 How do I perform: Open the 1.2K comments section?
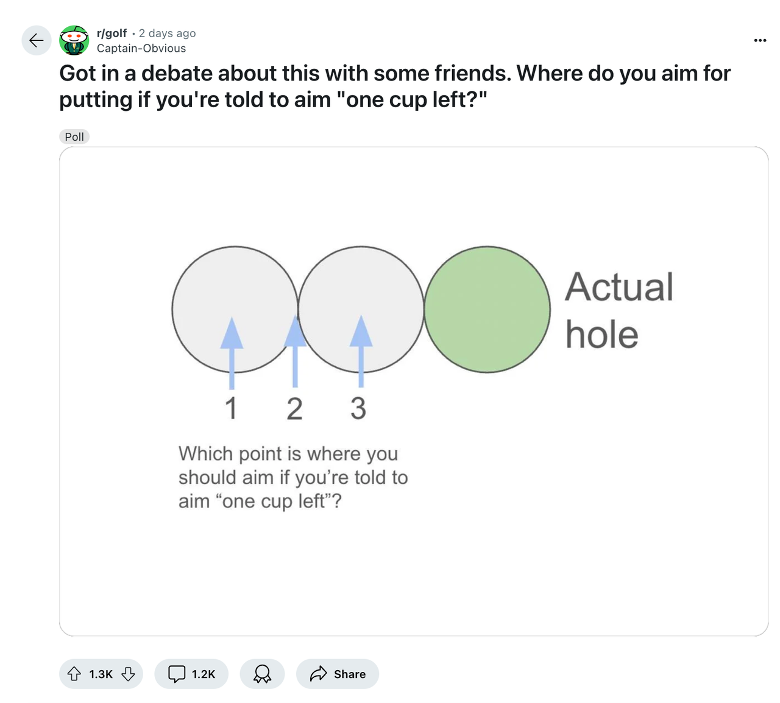coord(191,674)
